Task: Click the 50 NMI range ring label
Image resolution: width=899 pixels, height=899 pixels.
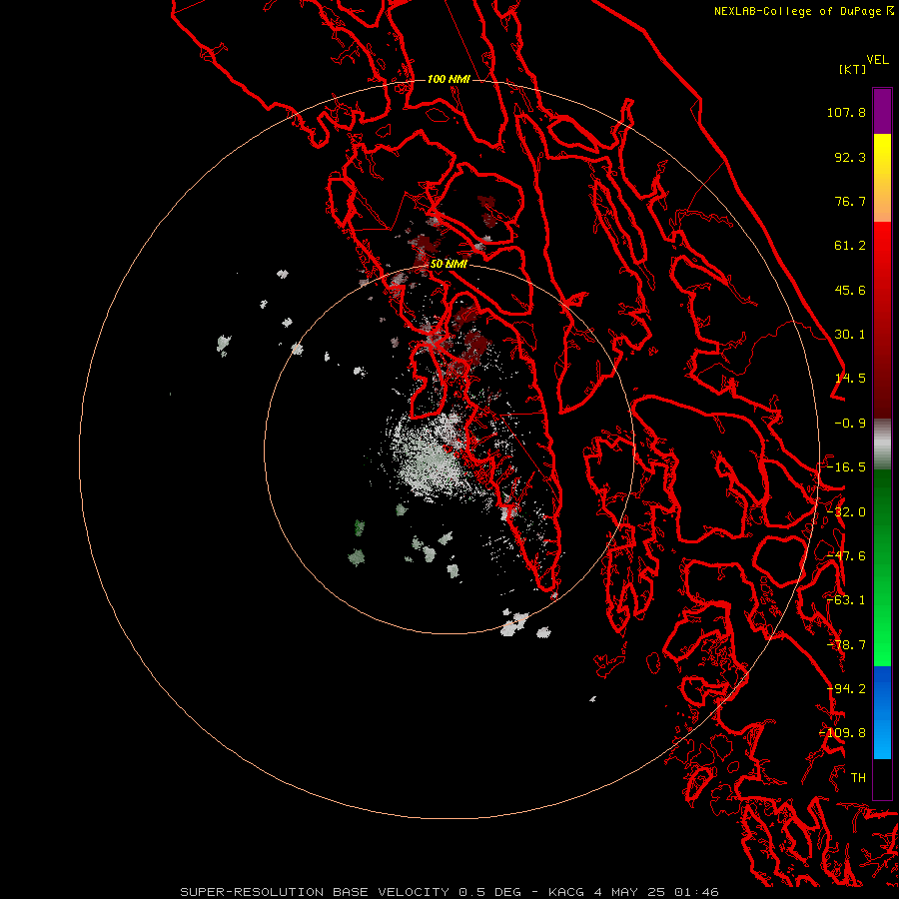Action: coord(449,265)
